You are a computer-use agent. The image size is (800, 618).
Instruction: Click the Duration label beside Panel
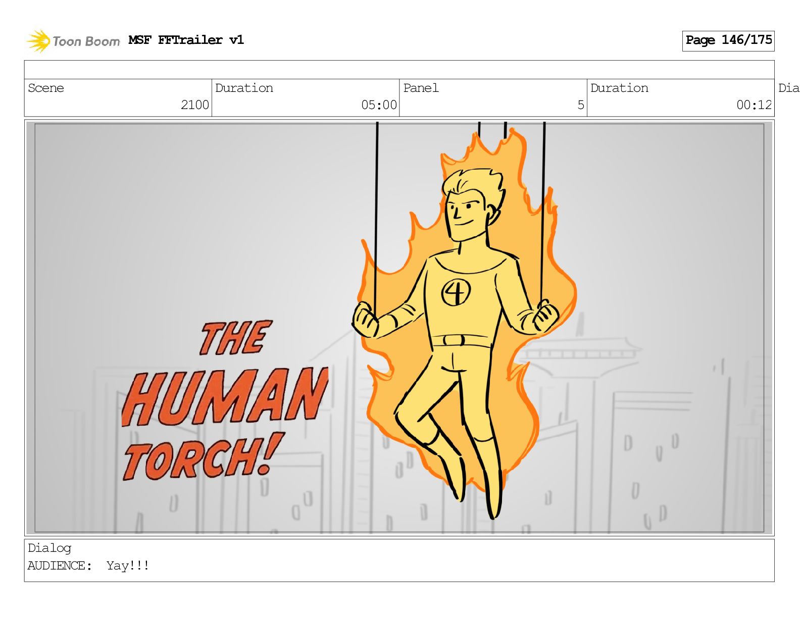619,88
